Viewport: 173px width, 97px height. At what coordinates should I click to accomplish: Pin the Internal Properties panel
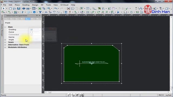(x=37, y=16)
